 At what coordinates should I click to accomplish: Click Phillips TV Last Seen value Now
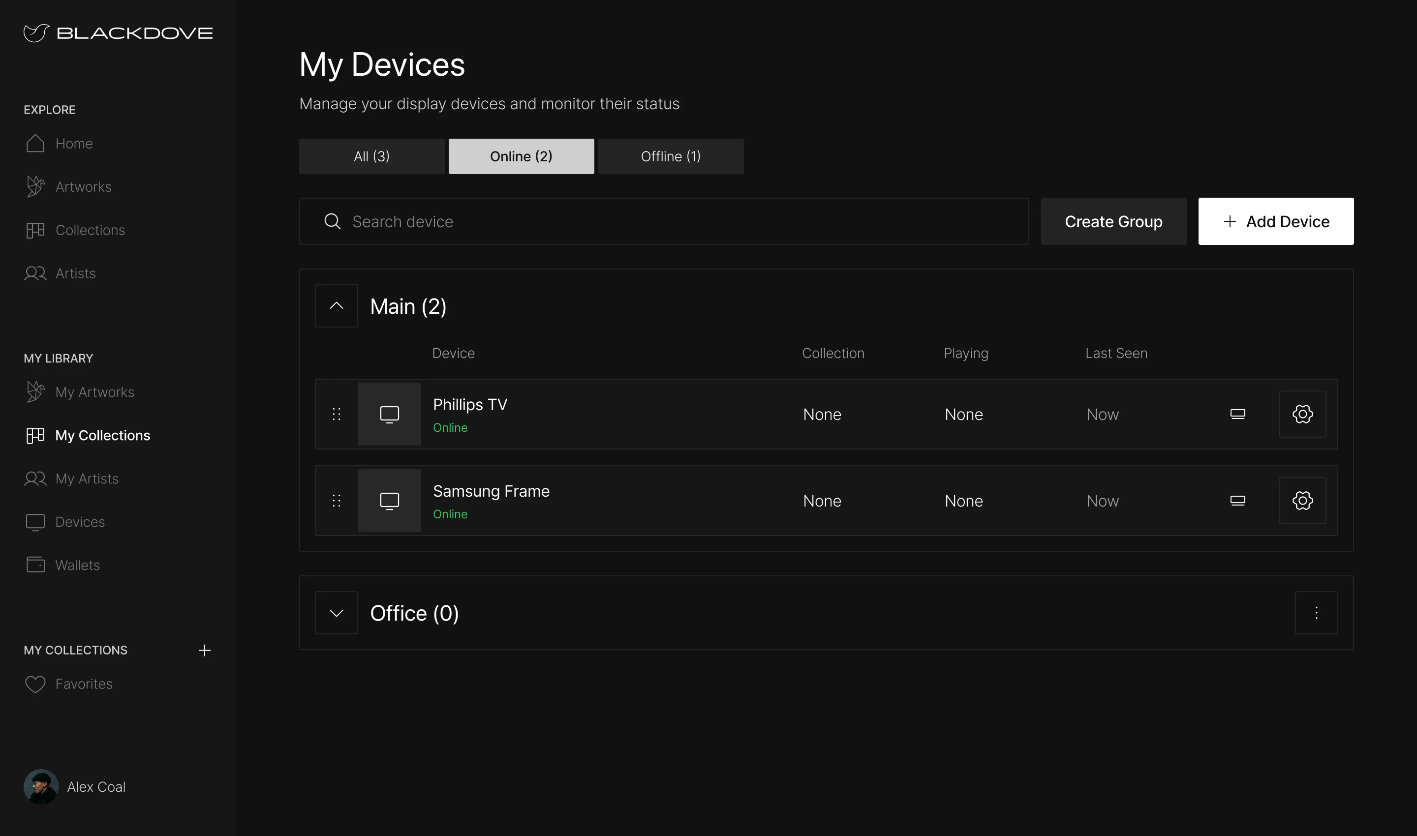coord(1103,415)
